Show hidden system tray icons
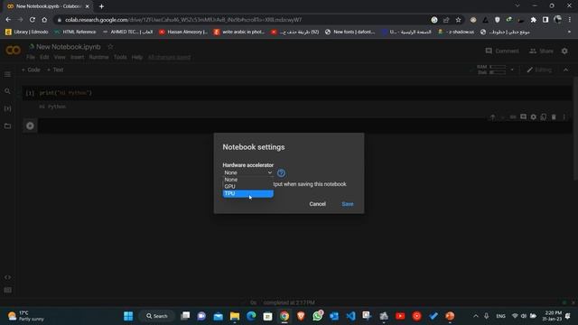This screenshot has width=578, height=325. (476, 316)
